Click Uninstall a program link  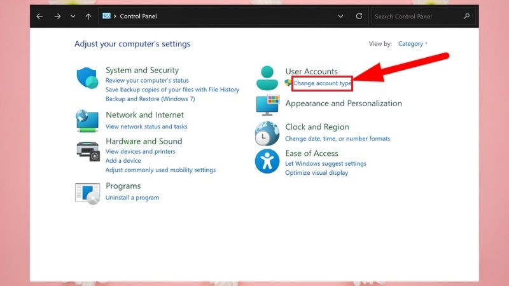[132, 198]
